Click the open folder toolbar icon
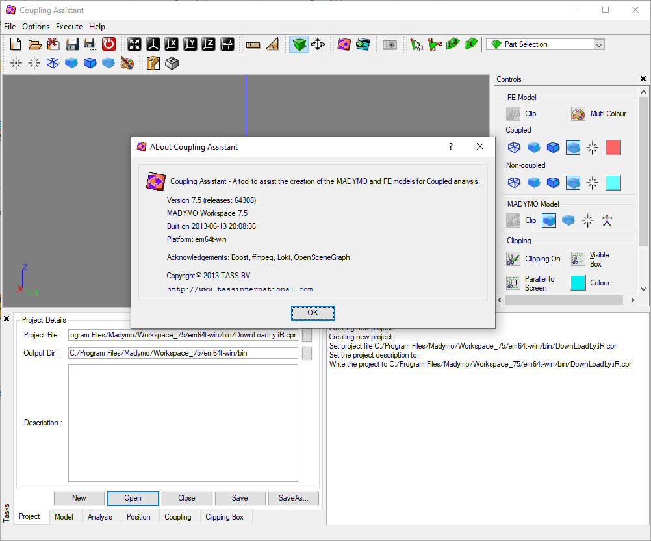The width and height of the screenshot is (651, 541). [35, 44]
